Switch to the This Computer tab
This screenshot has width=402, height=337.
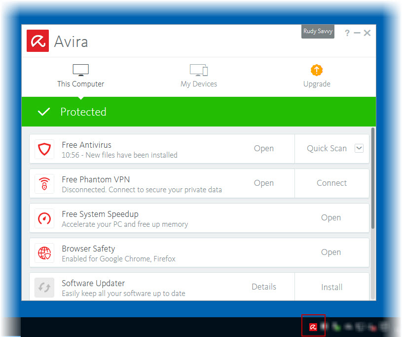[x=81, y=76]
